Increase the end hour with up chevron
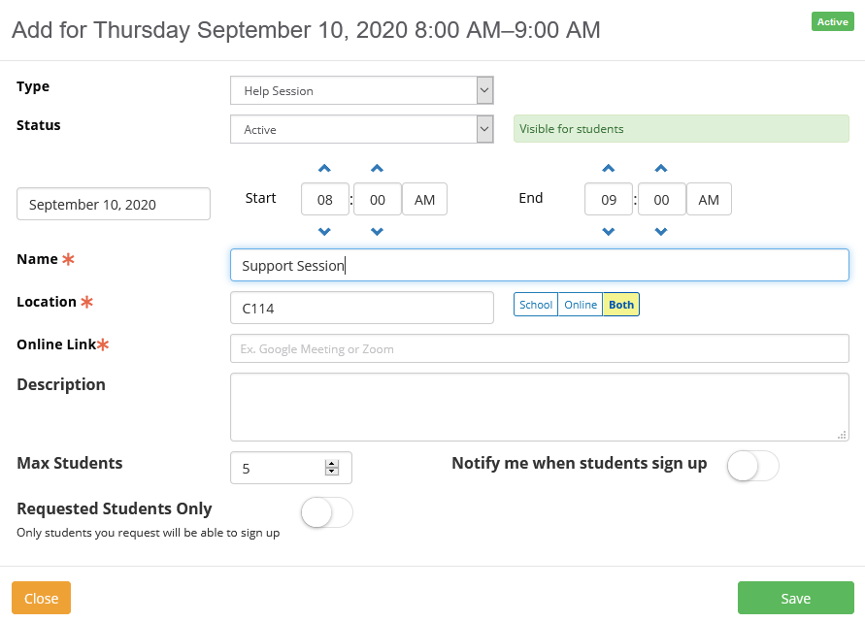This screenshot has width=865, height=622. pos(609,169)
